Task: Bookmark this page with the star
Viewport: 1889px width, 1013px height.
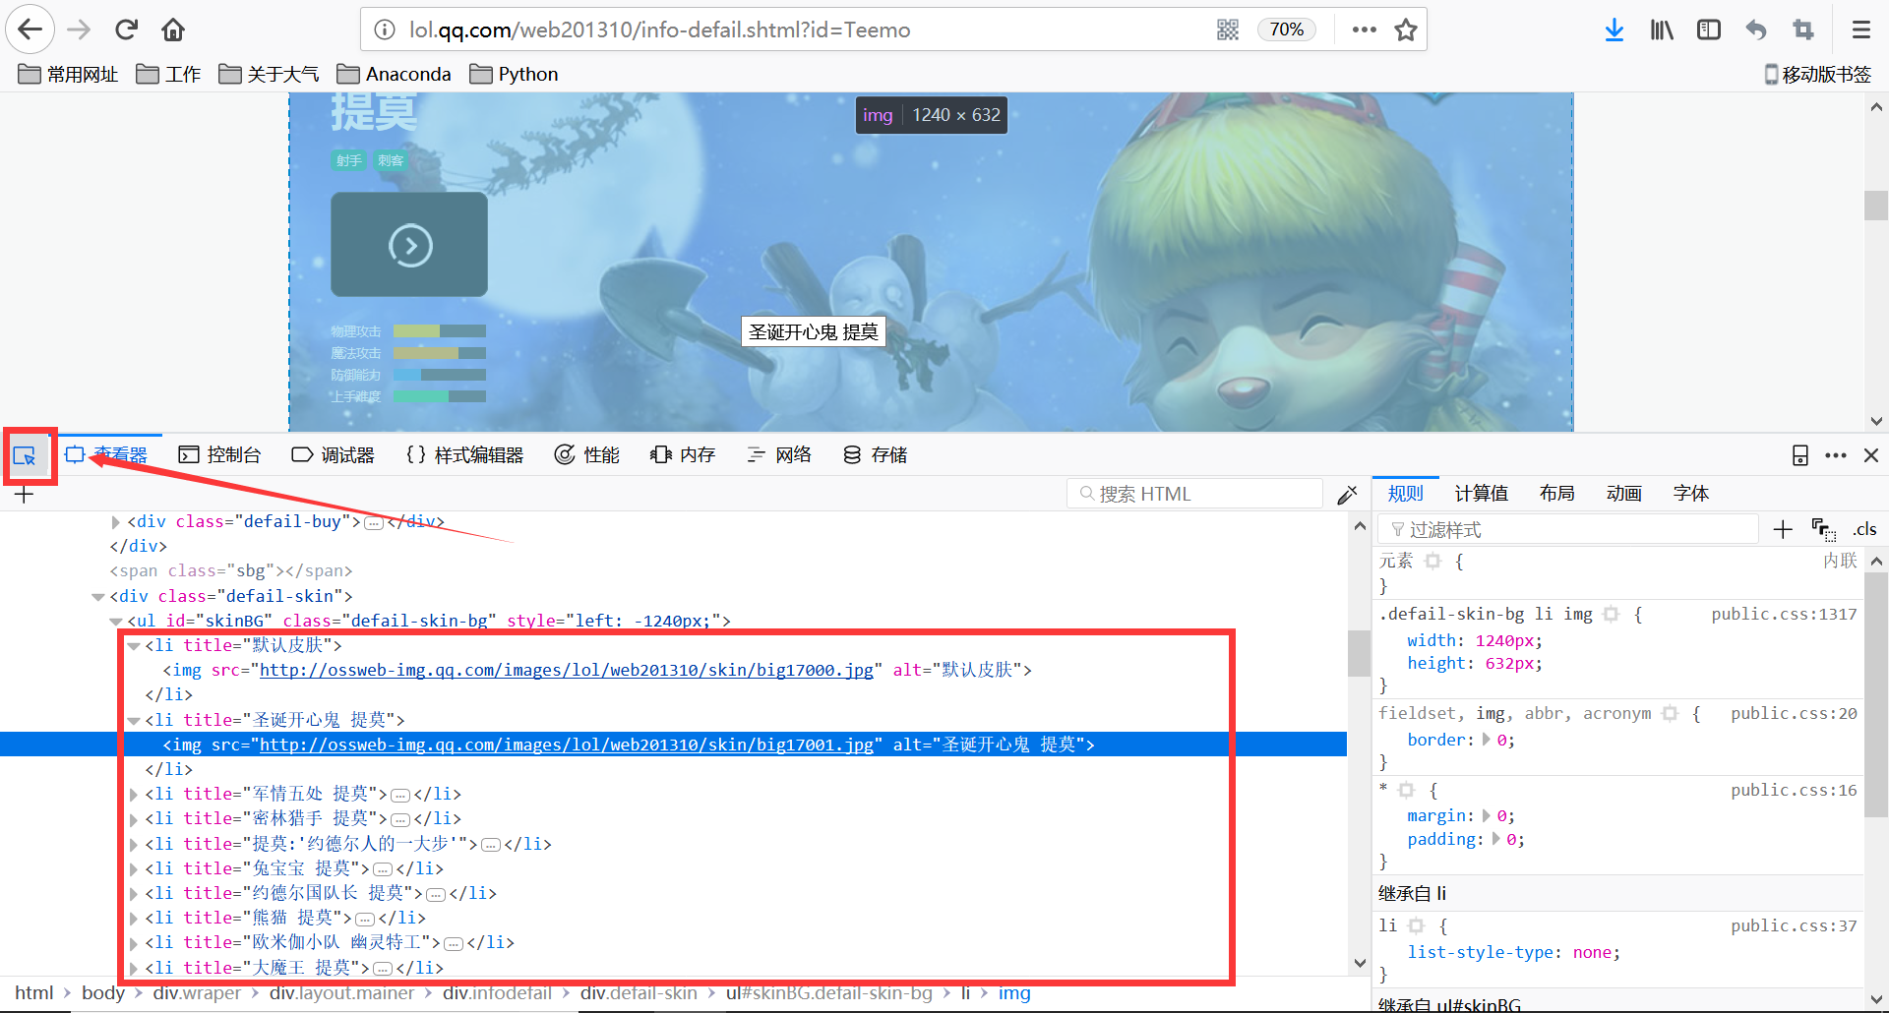Action: click(x=1406, y=30)
